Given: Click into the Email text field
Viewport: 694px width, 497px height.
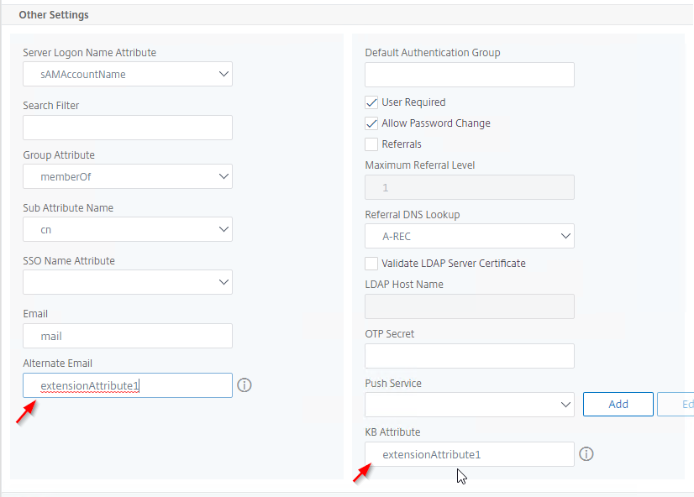Looking at the screenshot, I should click(x=128, y=336).
